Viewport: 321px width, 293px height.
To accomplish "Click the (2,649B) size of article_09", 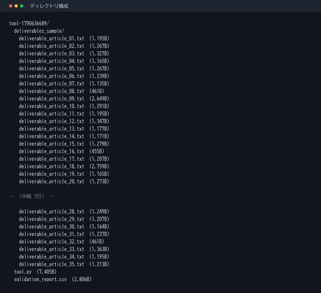I will click(99, 98).
